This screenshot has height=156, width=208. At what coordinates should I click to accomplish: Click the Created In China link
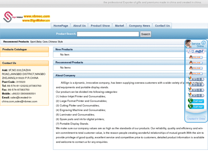tap(196, 119)
